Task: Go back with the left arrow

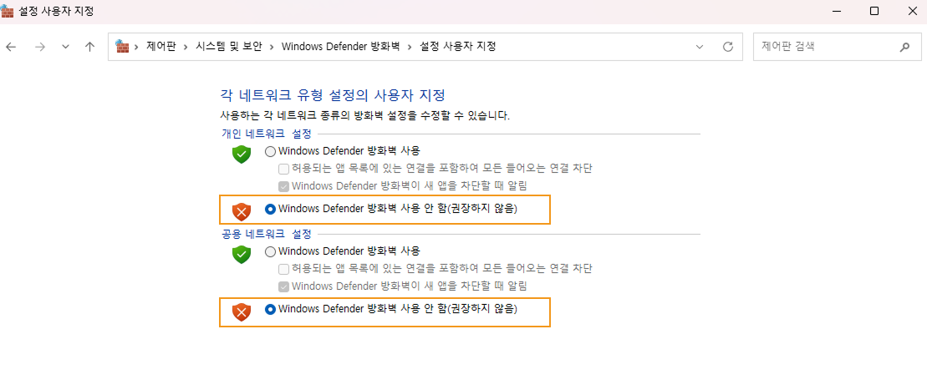Action: (11, 47)
